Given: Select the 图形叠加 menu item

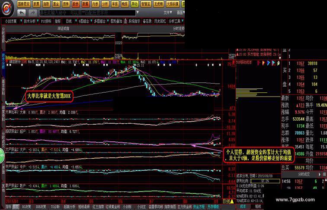Looking at the screenshot, I should 116,21.
